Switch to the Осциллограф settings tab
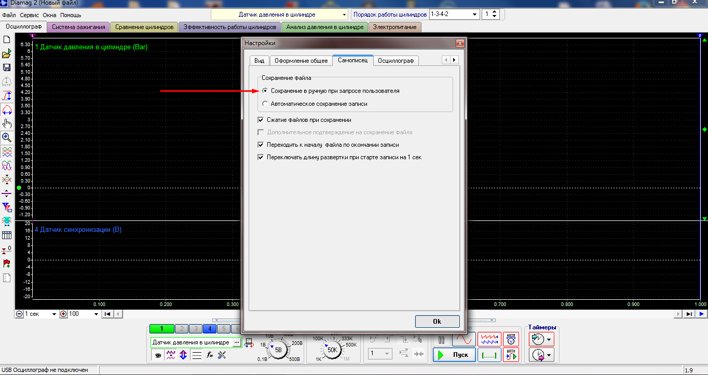The width and height of the screenshot is (708, 375). coord(396,61)
